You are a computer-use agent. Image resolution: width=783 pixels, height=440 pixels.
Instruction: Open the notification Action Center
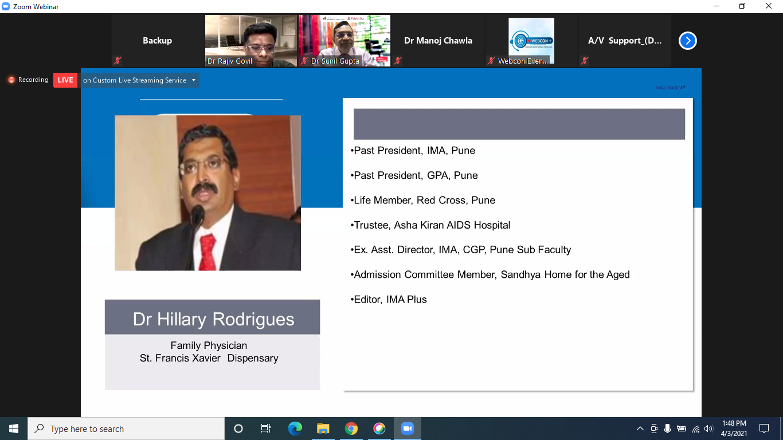click(x=764, y=429)
